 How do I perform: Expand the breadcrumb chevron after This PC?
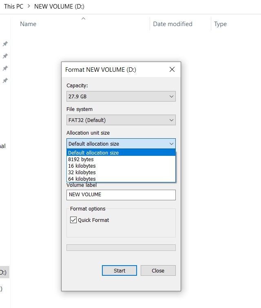tap(29, 6)
